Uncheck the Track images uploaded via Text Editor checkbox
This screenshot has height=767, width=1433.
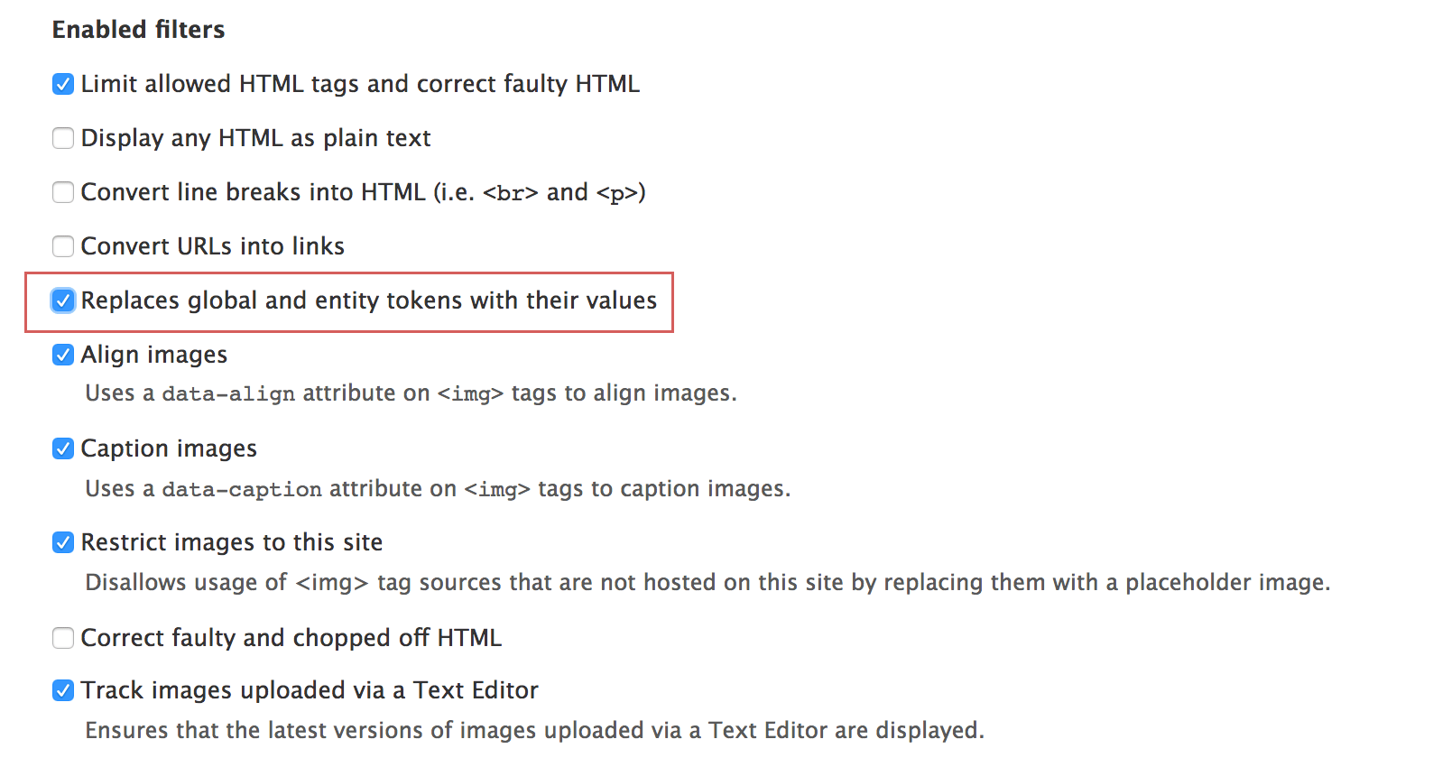click(x=63, y=690)
